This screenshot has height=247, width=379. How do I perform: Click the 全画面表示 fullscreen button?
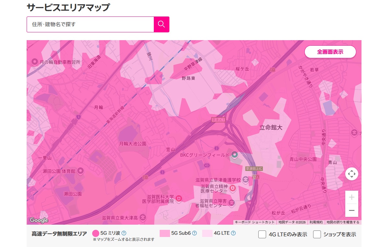[x=330, y=52]
